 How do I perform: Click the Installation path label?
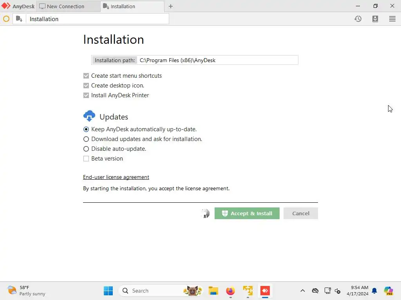click(x=115, y=60)
